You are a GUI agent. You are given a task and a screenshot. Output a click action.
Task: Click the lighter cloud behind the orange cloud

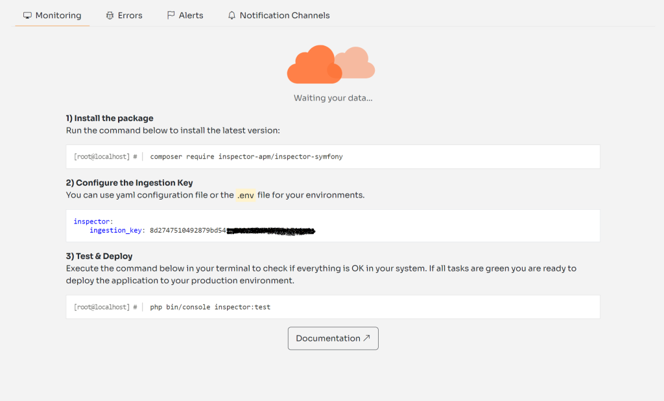tap(357, 63)
